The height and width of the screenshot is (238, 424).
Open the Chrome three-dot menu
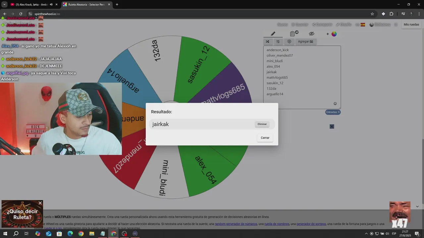419,14
